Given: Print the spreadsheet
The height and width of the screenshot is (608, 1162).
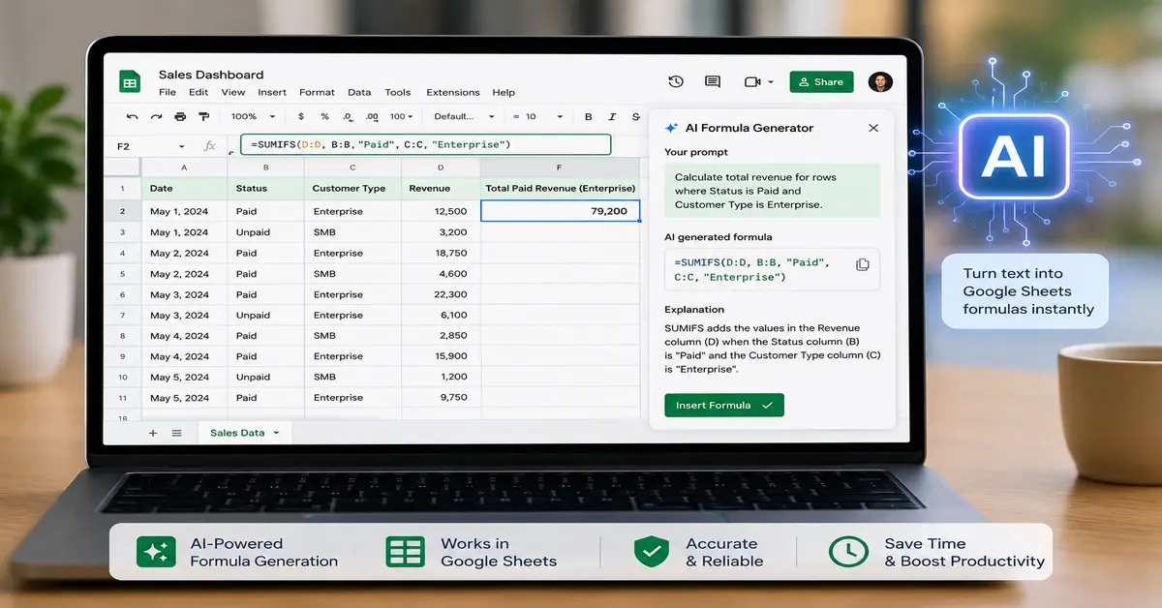Looking at the screenshot, I should tap(180, 117).
